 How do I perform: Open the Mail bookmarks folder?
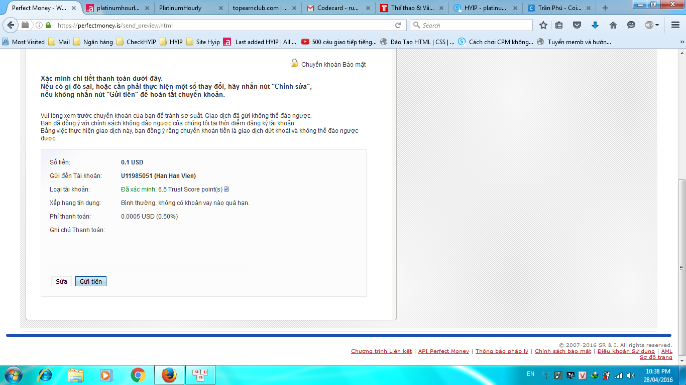(59, 42)
